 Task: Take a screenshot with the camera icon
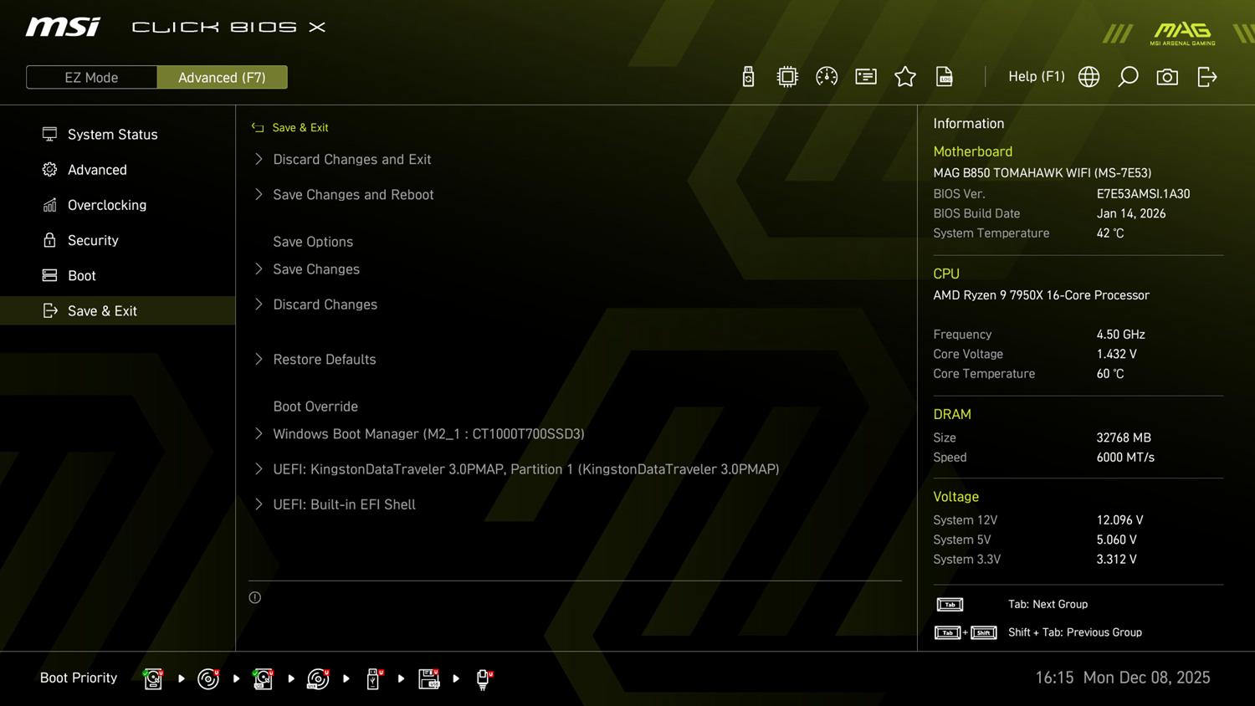point(1167,77)
